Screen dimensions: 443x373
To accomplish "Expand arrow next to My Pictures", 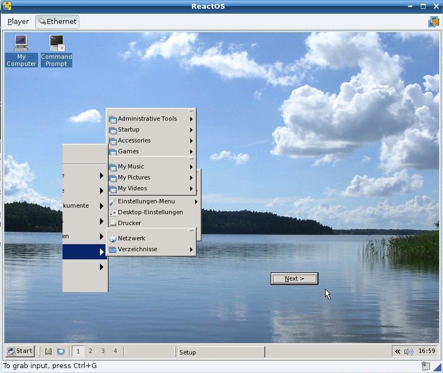I will [191, 178].
